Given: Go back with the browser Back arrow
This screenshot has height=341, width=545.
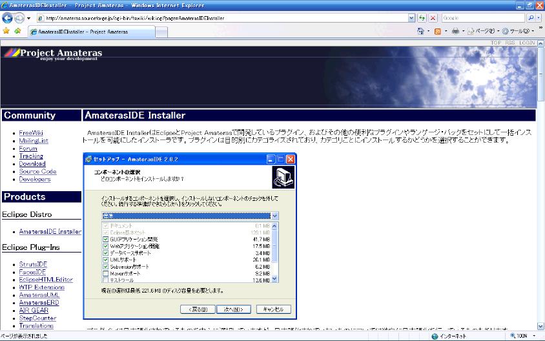Looking at the screenshot, I should pos(7,17).
